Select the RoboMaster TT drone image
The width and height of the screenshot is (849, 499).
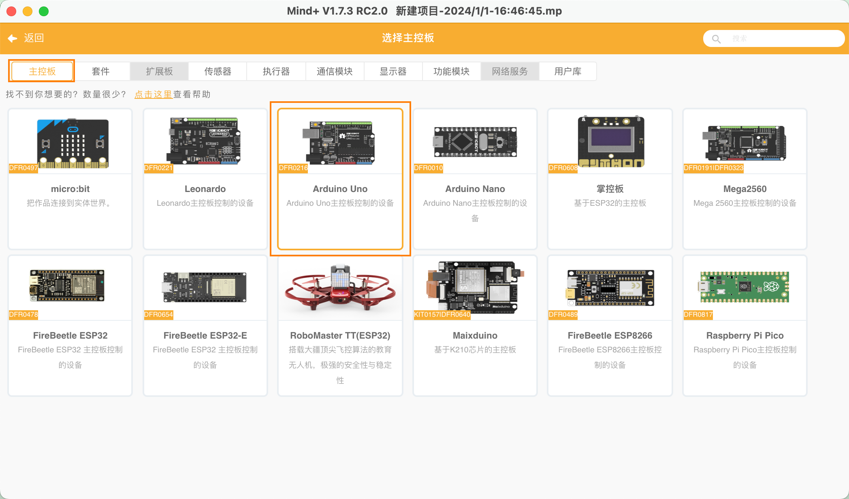coord(340,288)
